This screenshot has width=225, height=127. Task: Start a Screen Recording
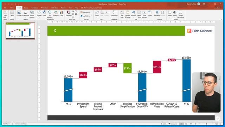180,14
